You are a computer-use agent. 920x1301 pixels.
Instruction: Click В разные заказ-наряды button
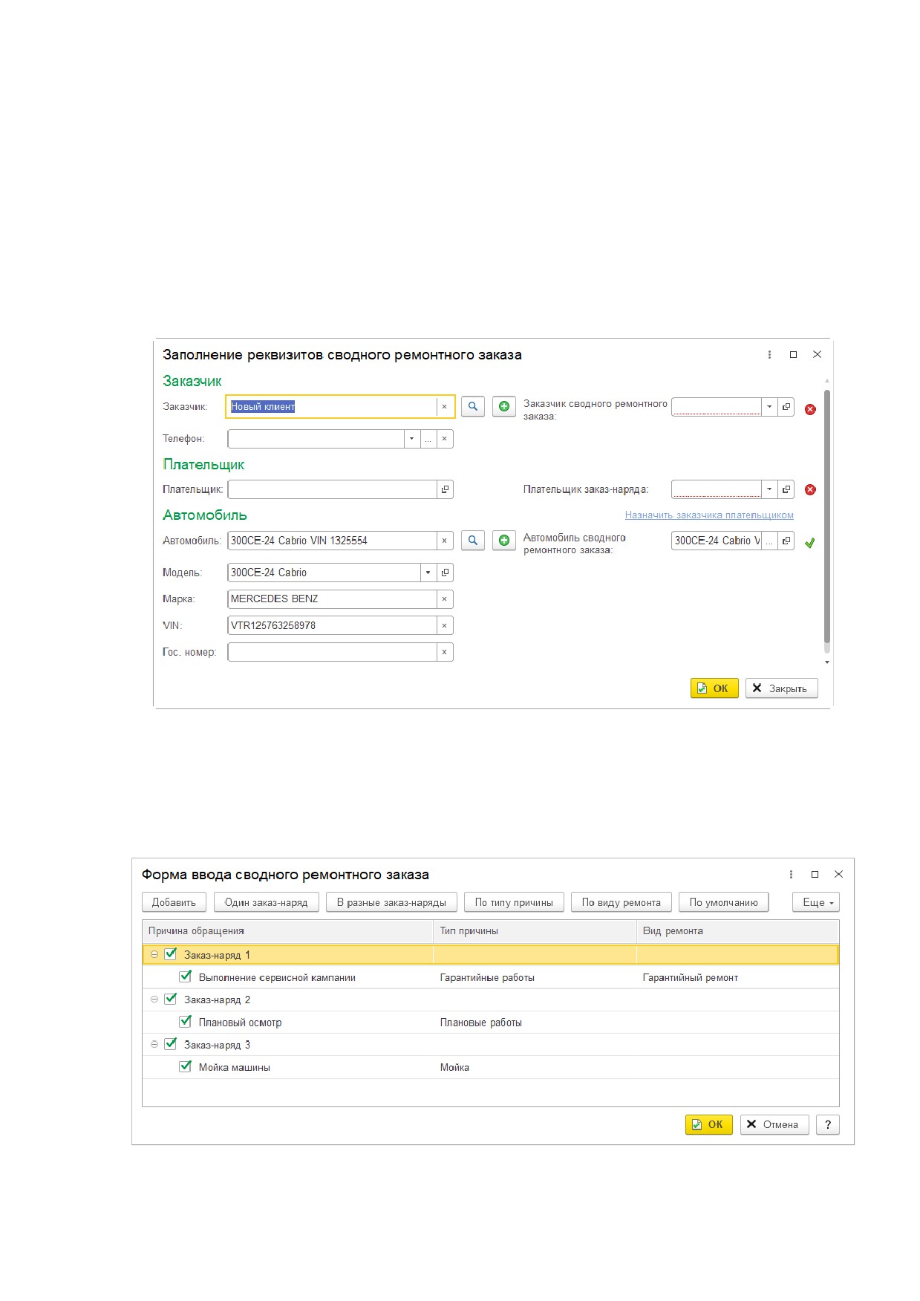click(391, 902)
